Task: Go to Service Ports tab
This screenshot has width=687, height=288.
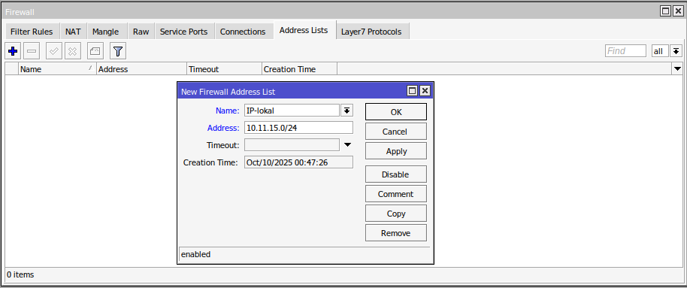Action: [184, 32]
